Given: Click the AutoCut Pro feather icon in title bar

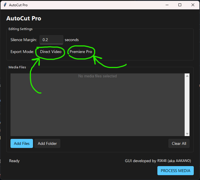Looking at the screenshot, I should [5, 5].
